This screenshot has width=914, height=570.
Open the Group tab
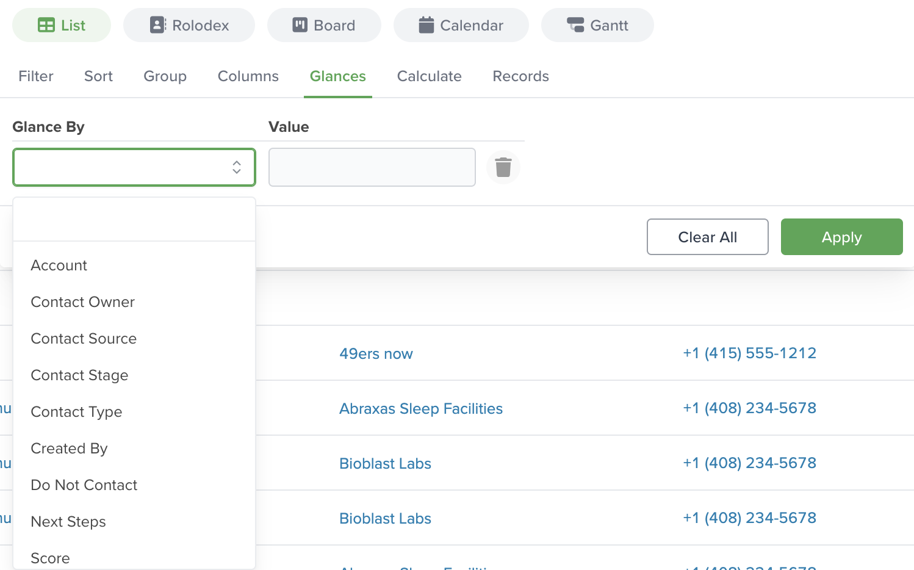[x=165, y=76]
